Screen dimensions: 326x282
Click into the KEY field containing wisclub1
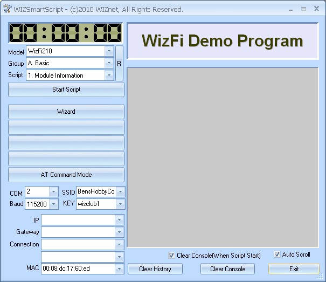[x=96, y=204]
